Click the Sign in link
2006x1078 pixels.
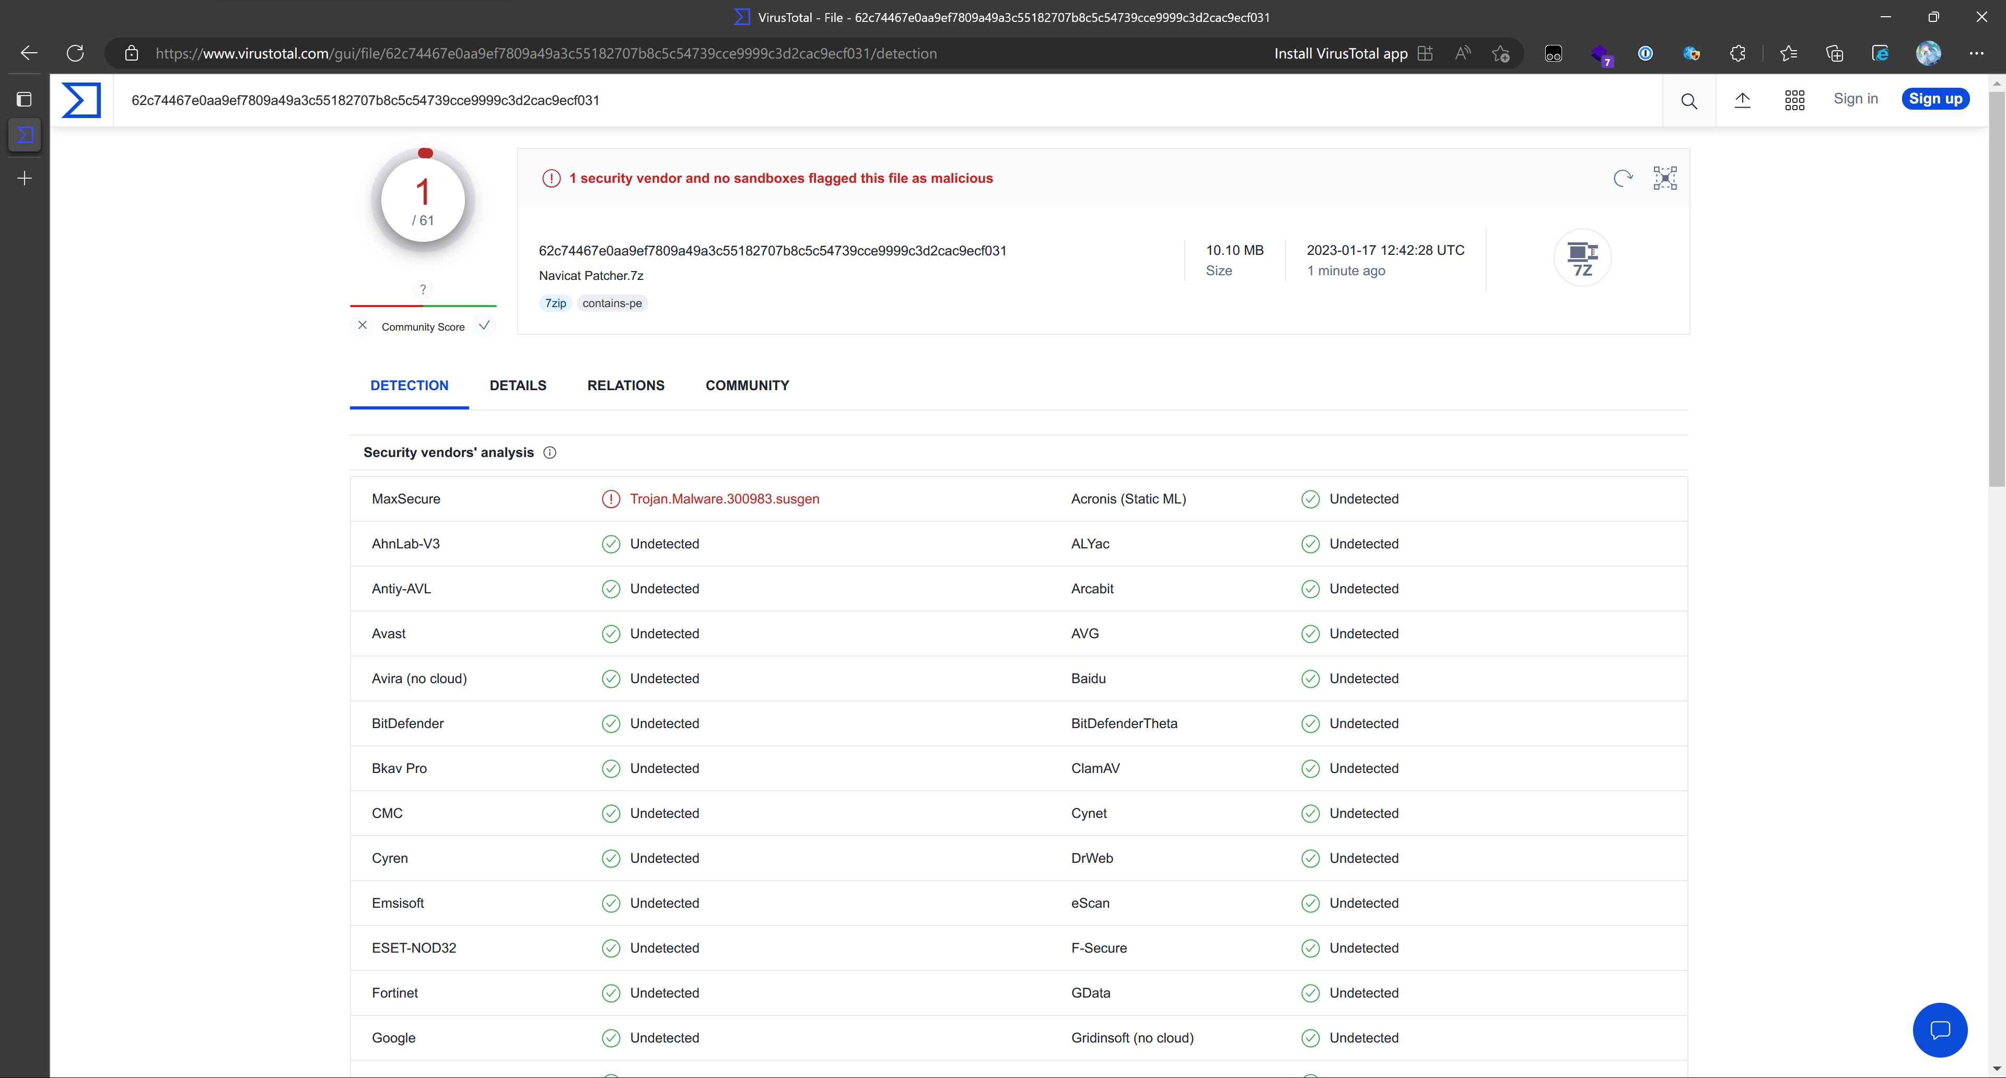[x=1856, y=98]
